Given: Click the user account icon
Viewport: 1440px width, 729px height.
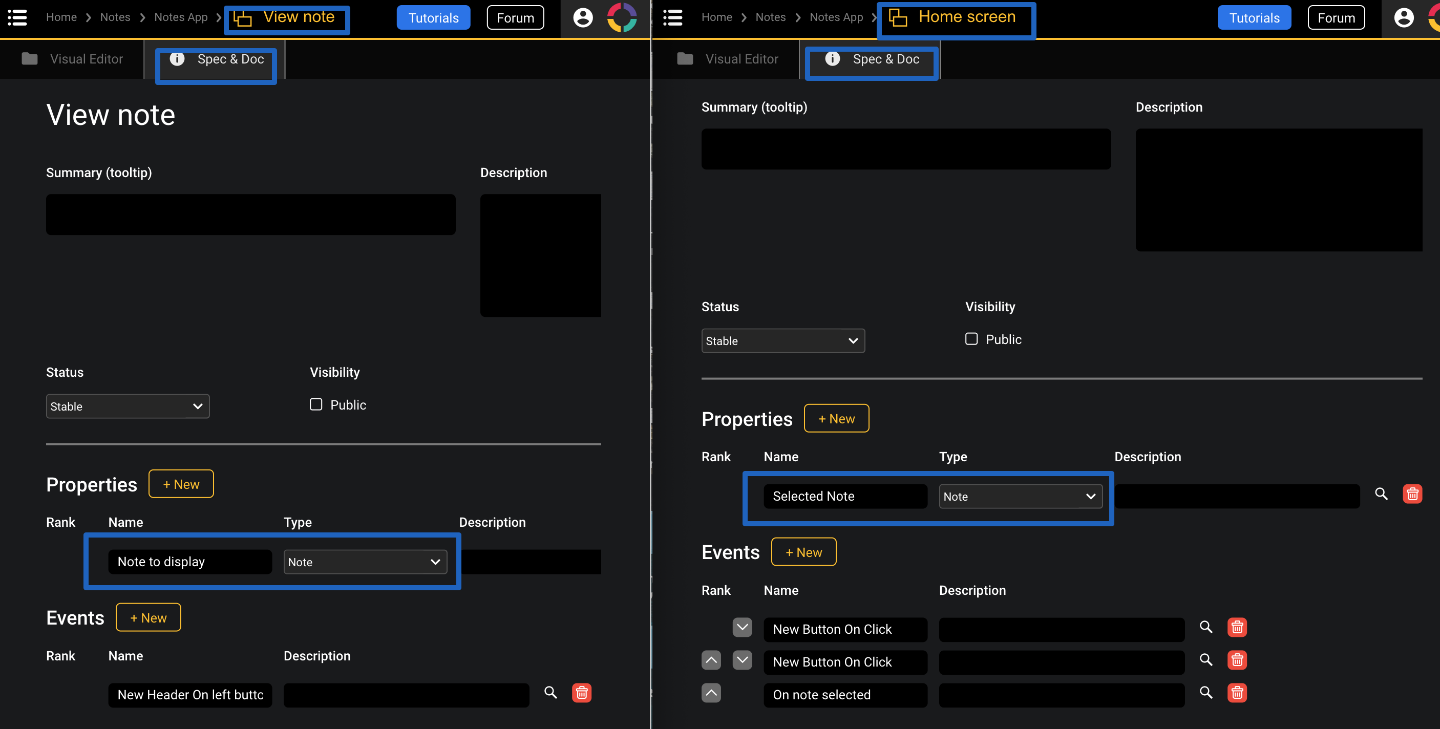Looking at the screenshot, I should coord(583,17).
